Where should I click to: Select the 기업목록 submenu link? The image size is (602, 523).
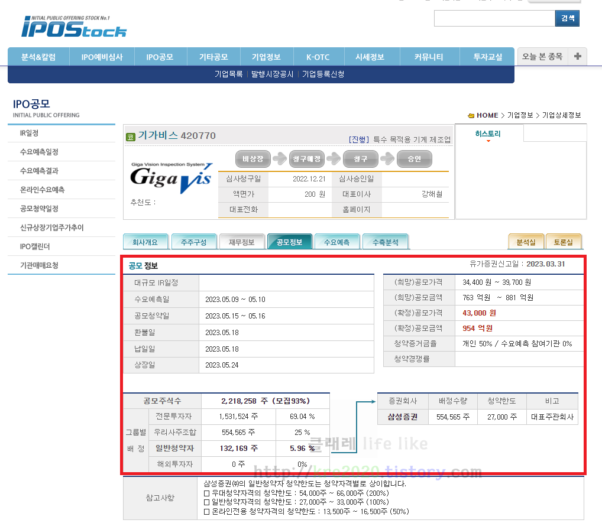coord(228,74)
